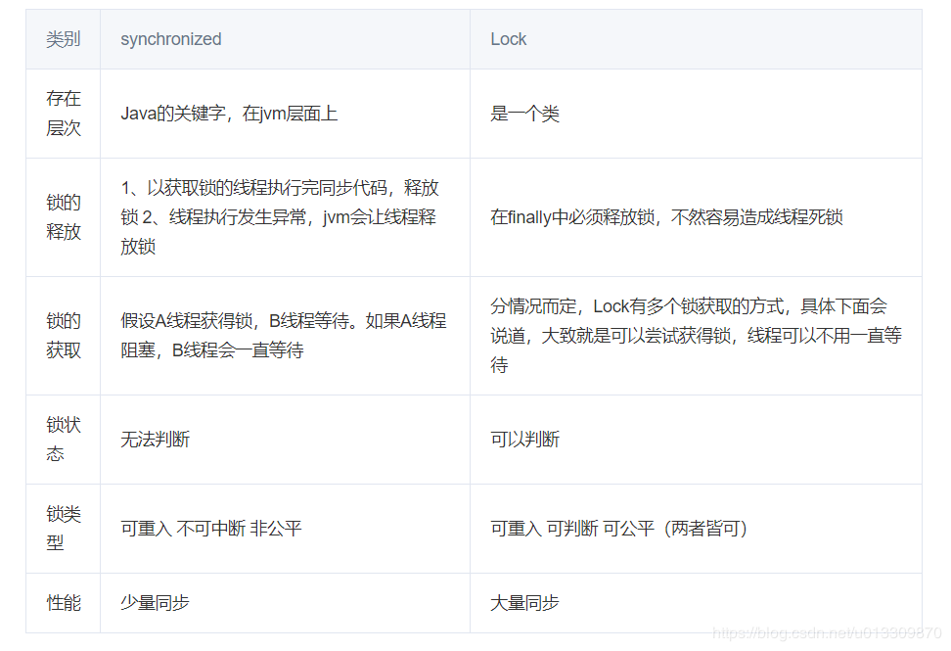
Task: Click the 锁的释放 row label
Action: (63, 216)
